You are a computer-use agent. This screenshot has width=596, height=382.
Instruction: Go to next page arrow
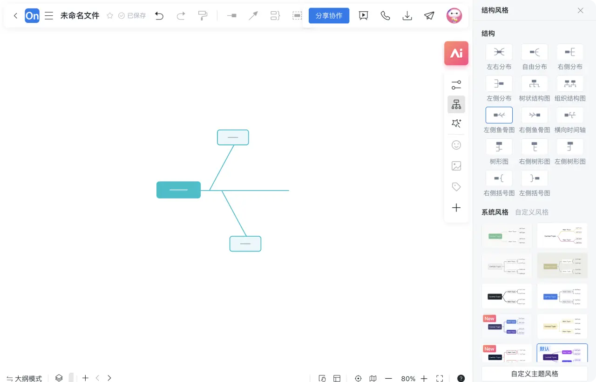coord(109,378)
